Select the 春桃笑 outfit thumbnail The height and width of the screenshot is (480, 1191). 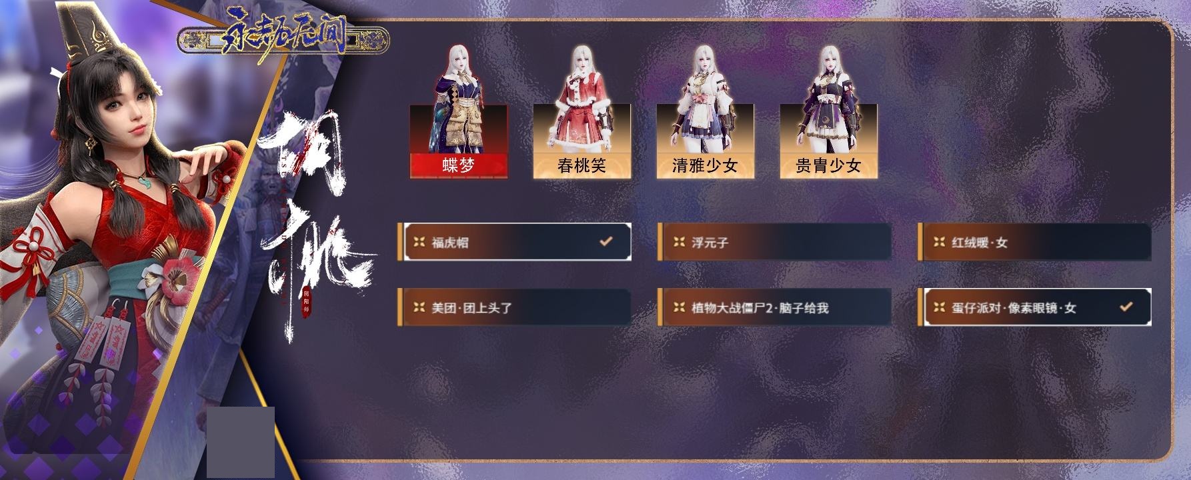point(582,141)
